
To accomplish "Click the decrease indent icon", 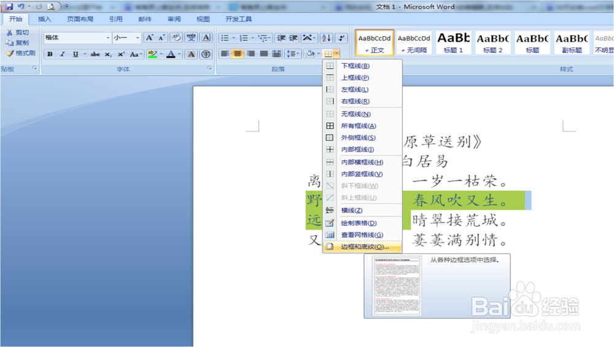I will tap(281, 38).
